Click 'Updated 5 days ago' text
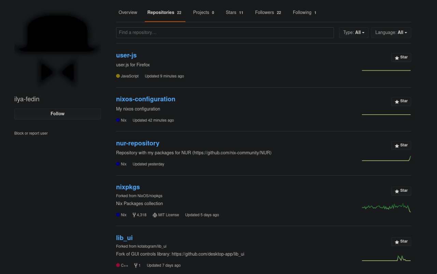The height and width of the screenshot is (274, 437). [202, 215]
